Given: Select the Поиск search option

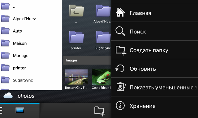Looking at the screenshot, I should pyautogui.click(x=154, y=31).
